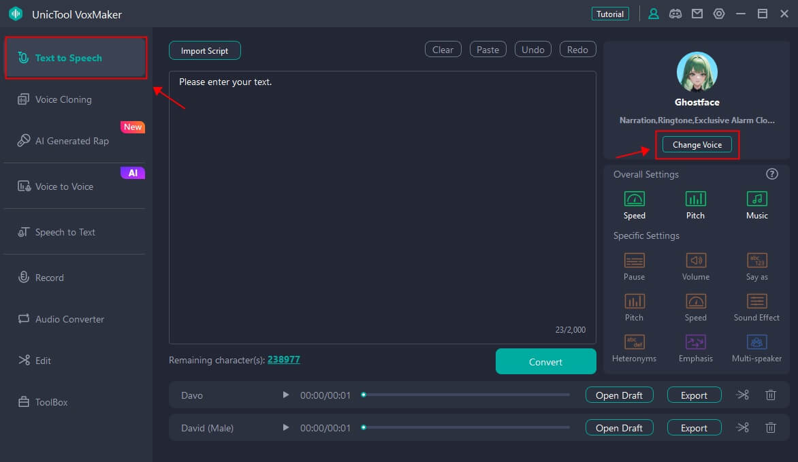This screenshot has width=798, height=462.
Task: Click inside the text entry area
Action: point(382,204)
